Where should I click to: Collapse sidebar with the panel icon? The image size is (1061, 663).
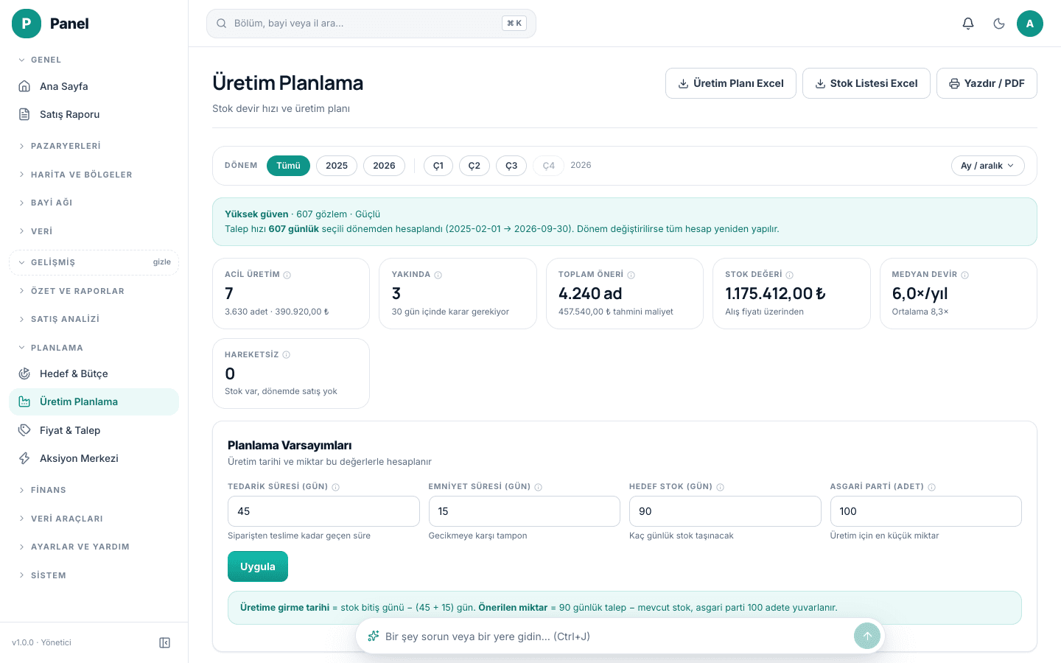[165, 643]
